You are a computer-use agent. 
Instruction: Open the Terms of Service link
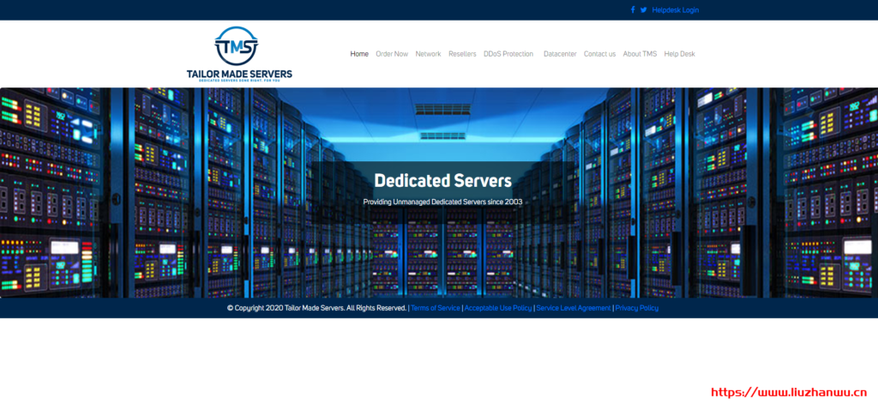coord(436,308)
